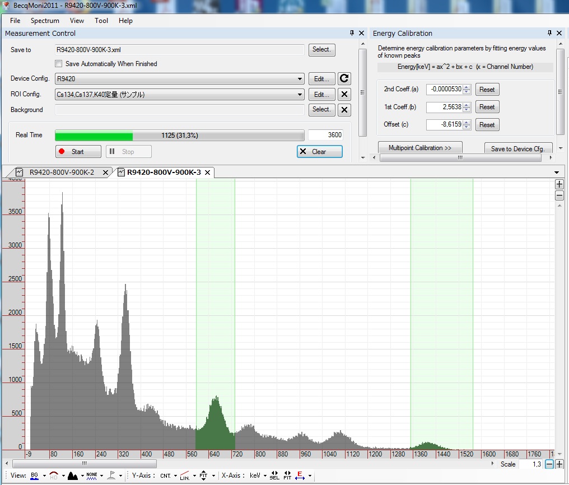Click the X-axis FIT icon
This screenshot has width=569, height=485.
click(x=287, y=475)
